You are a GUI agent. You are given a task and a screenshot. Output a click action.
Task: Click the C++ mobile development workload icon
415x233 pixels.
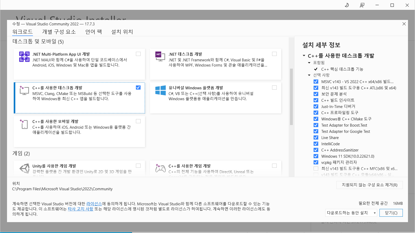point(24,124)
